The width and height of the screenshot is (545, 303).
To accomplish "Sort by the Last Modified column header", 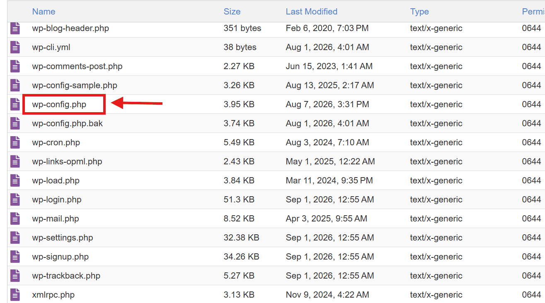I will 312,12.
